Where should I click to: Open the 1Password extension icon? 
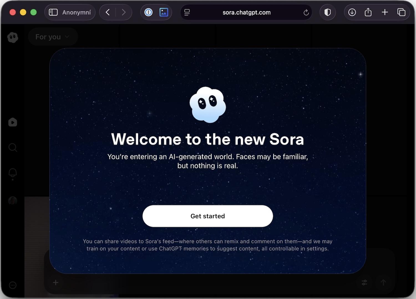pos(148,12)
